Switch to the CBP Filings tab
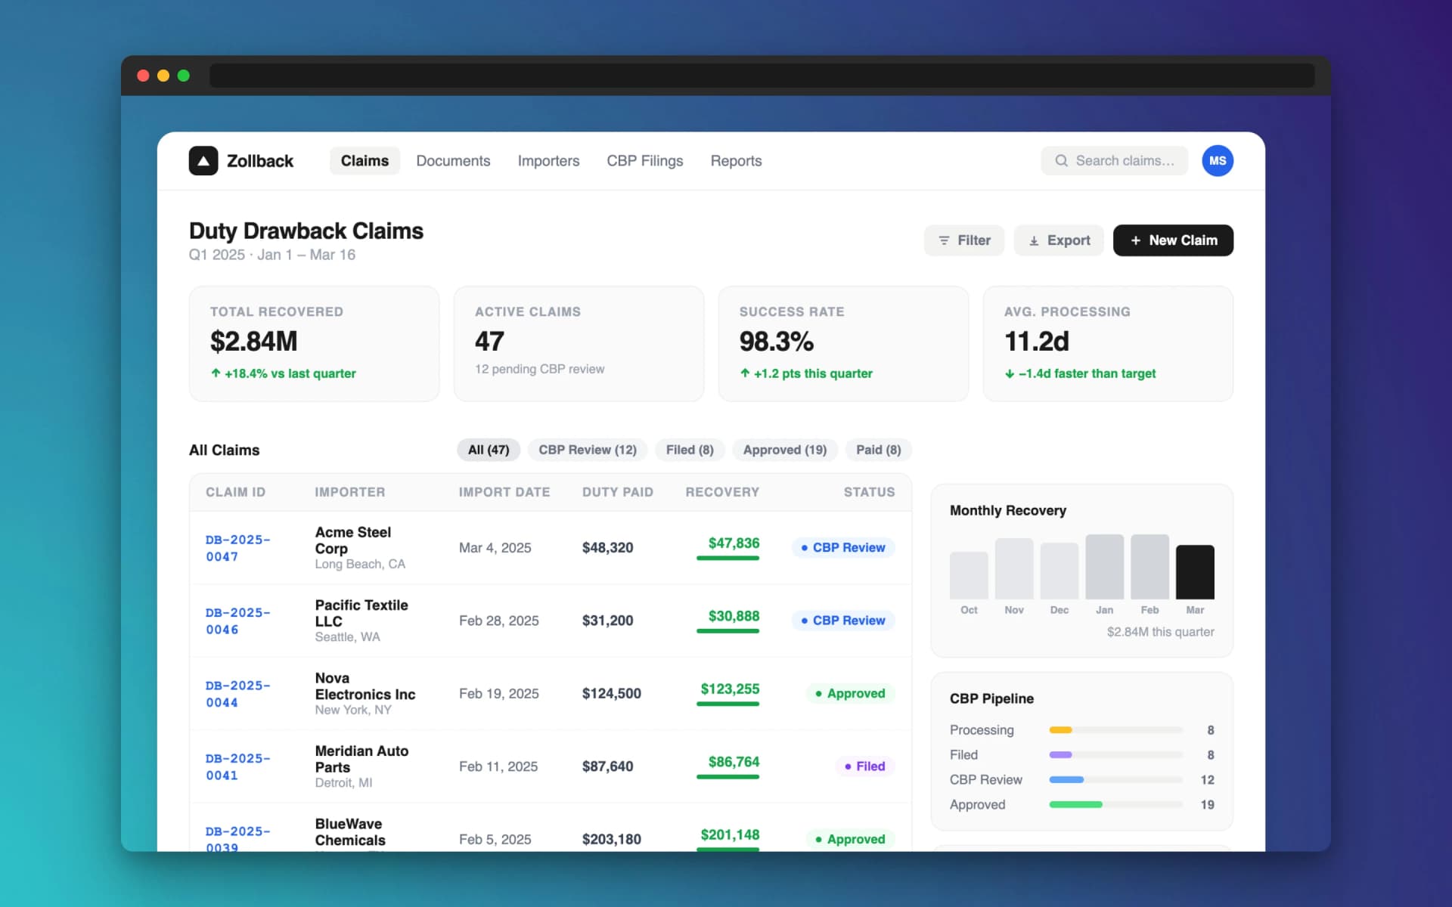Screen dimensions: 1452x907 point(644,161)
